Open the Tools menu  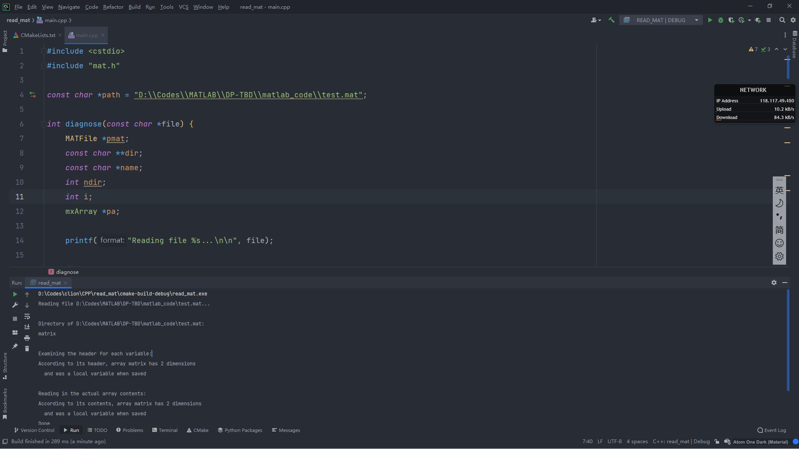tap(166, 7)
